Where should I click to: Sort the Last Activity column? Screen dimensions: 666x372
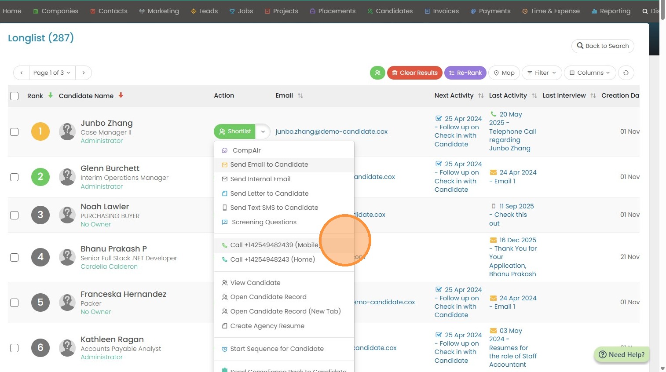[534, 96]
